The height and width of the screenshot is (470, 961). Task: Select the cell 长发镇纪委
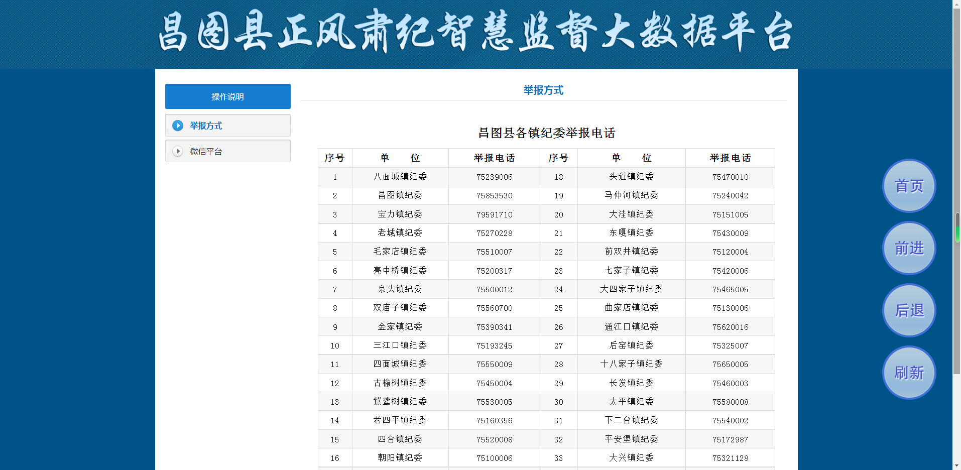(x=632, y=383)
